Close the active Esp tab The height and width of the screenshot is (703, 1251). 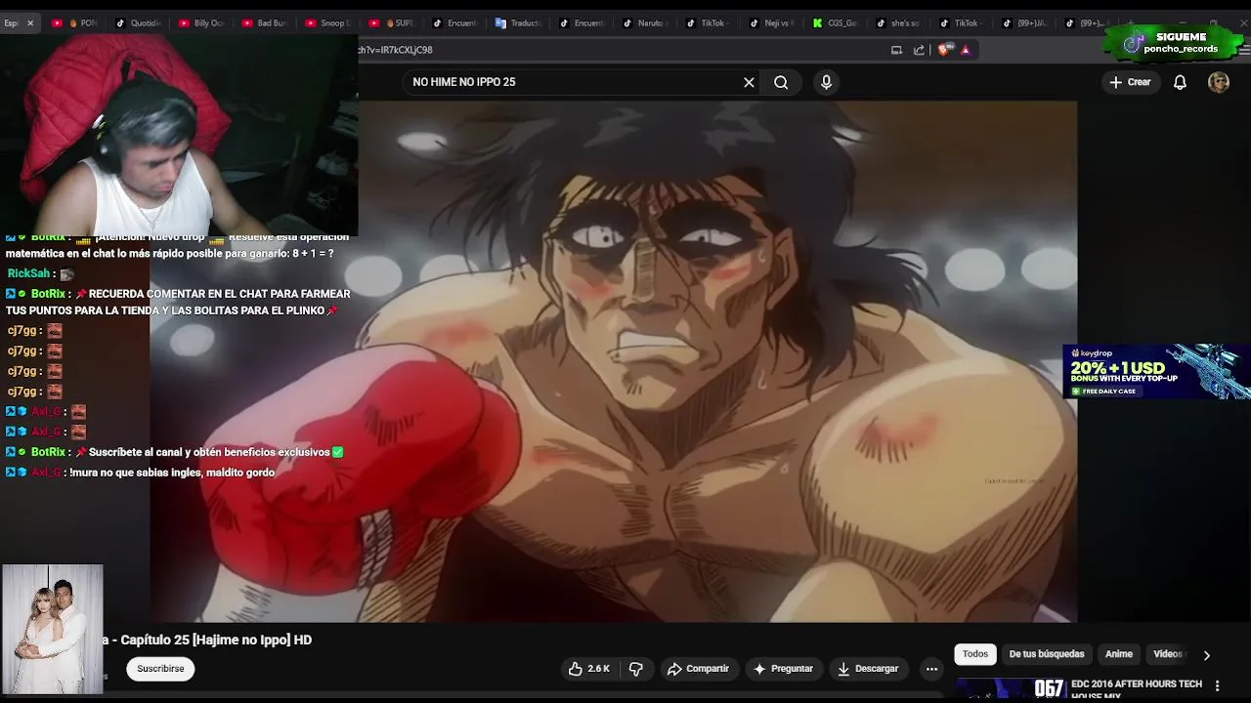click(30, 22)
